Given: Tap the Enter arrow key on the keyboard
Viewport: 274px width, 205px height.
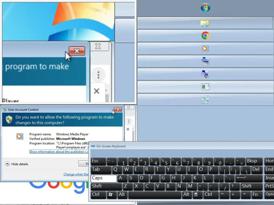Looking at the screenshot, I should (x=249, y=178).
